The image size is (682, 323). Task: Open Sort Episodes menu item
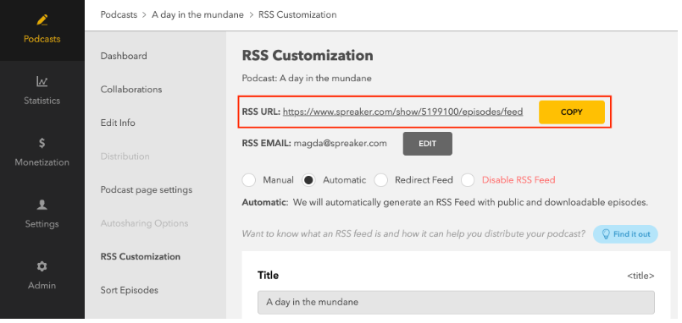pos(129,290)
